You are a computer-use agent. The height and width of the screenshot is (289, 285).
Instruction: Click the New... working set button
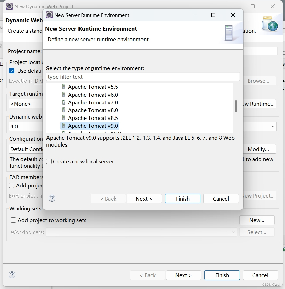257,220
